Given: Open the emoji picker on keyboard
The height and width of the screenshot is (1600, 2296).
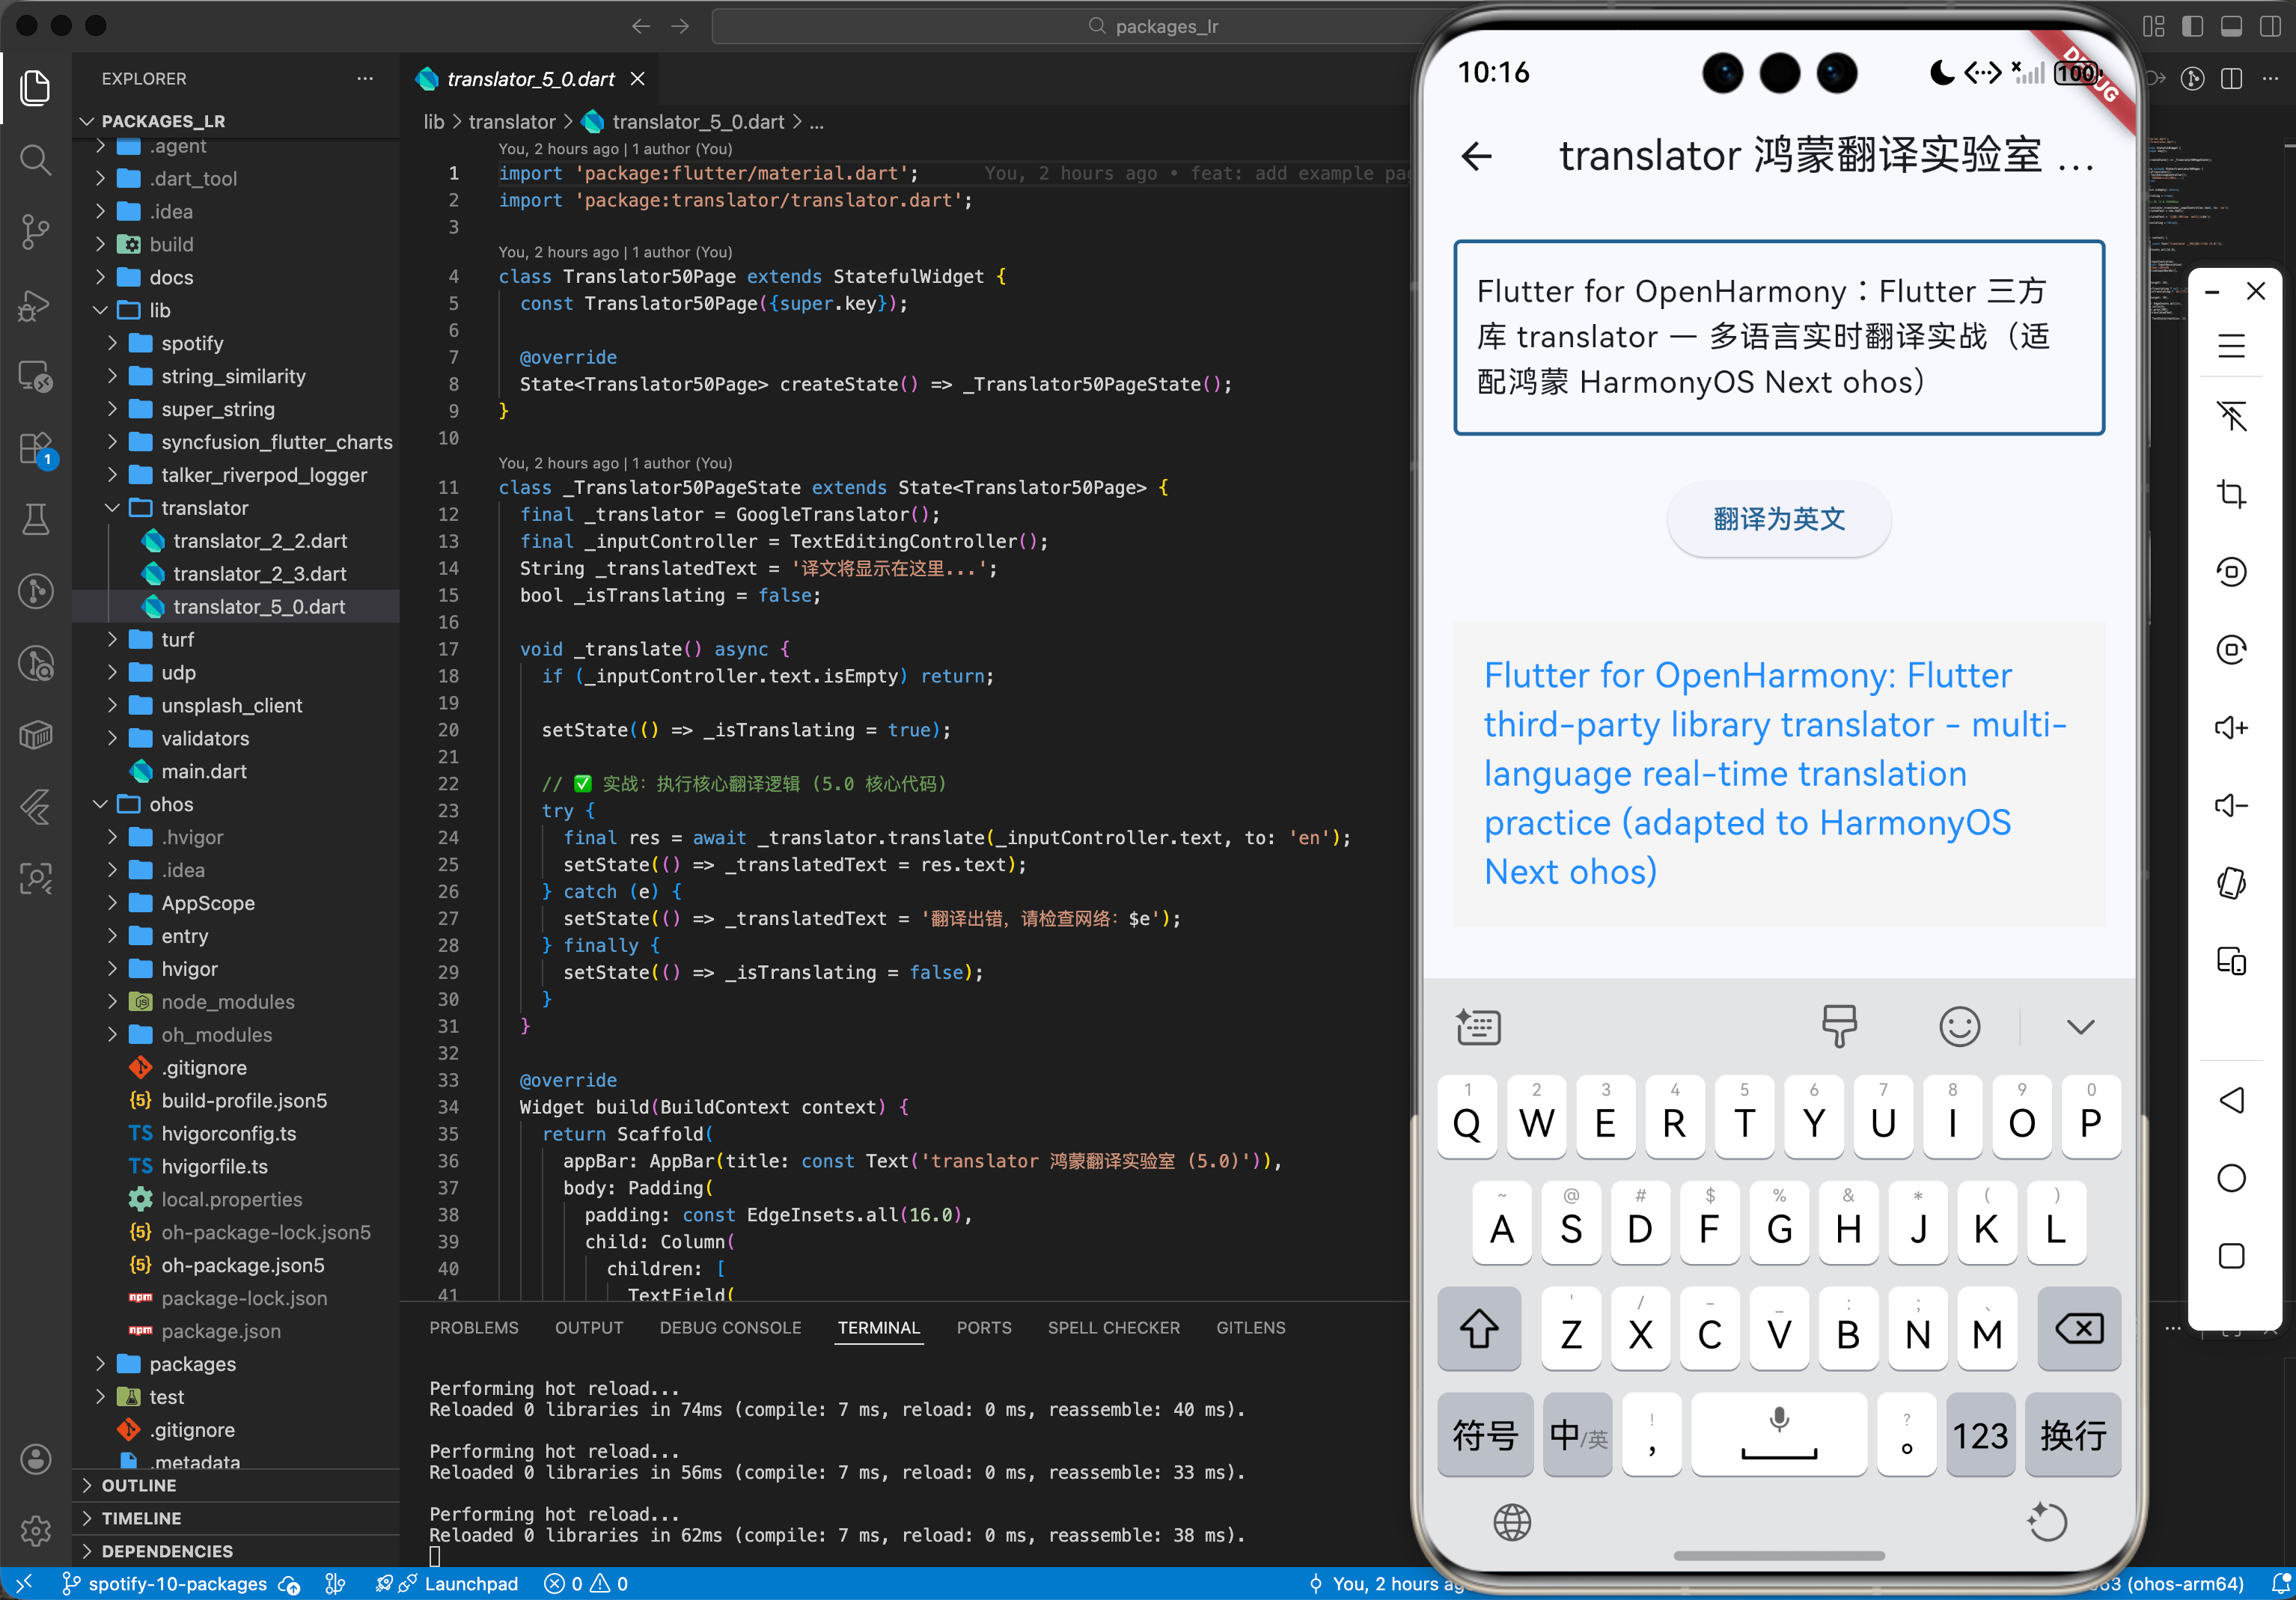Looking at the screenshot, I should 1959,1026.
